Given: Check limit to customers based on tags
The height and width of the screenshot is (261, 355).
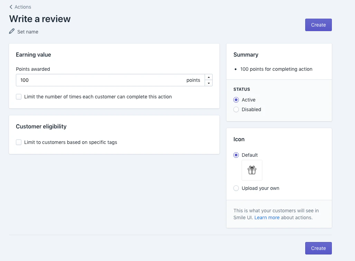Looking at the screenshot, I should 19,142.
